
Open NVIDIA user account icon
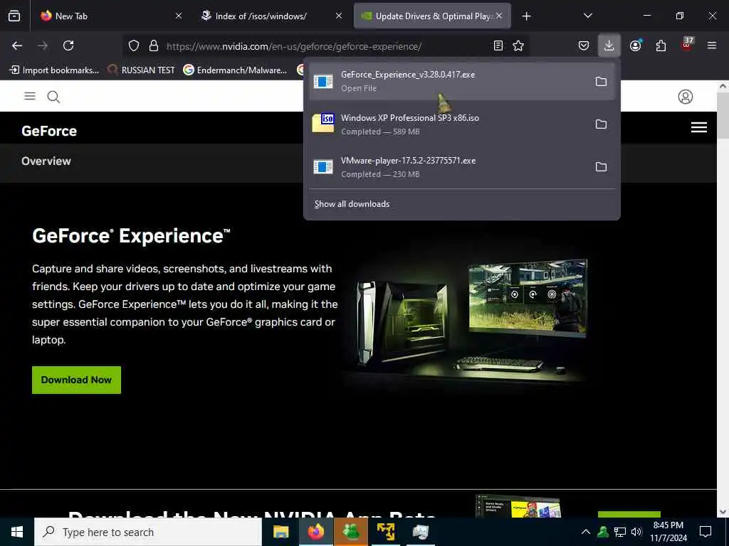pos(685,97)
